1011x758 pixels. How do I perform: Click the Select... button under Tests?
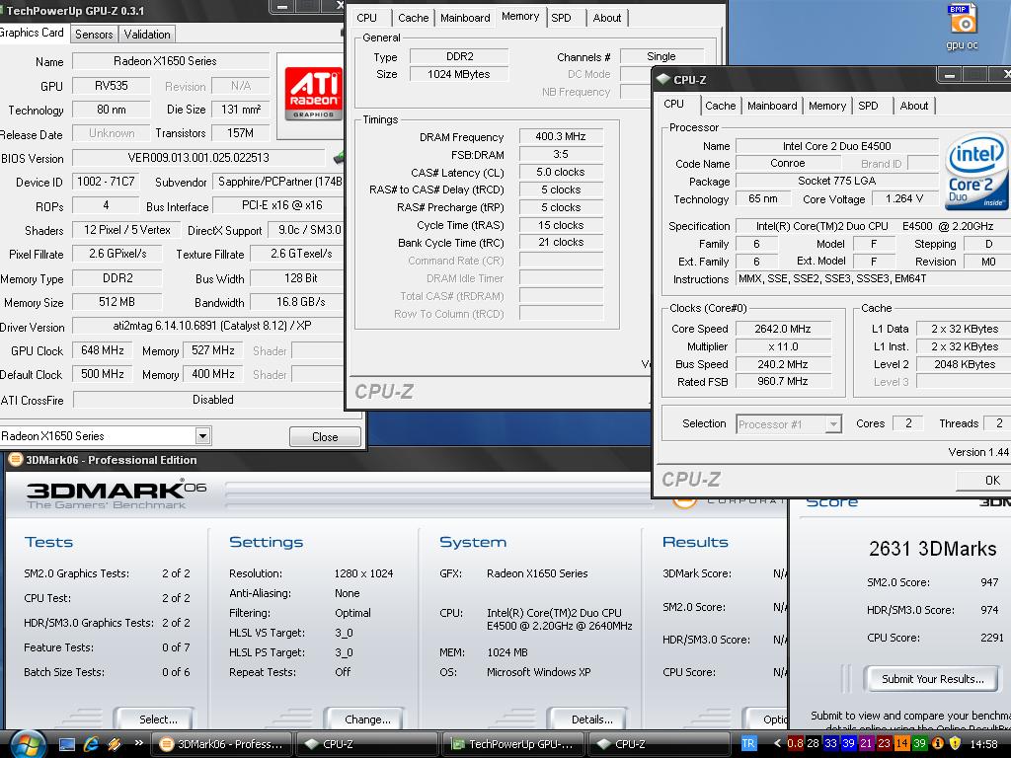(x=155, y=720)
